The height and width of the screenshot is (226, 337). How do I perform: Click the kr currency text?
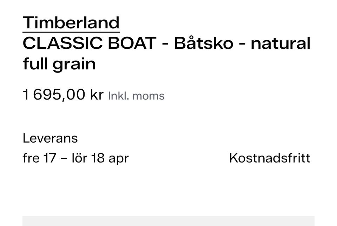(97, 95)
